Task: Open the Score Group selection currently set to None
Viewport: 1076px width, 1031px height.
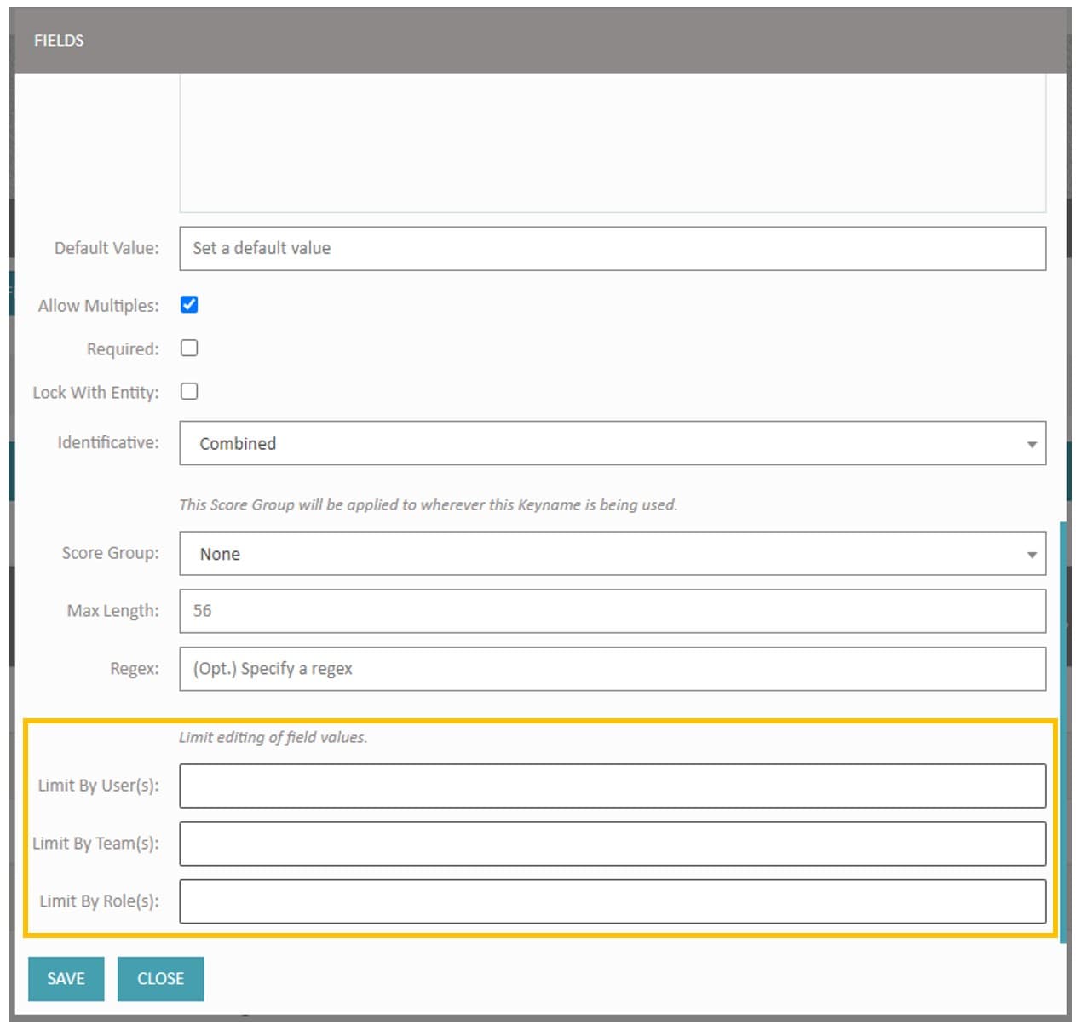Action: (596, 554)
